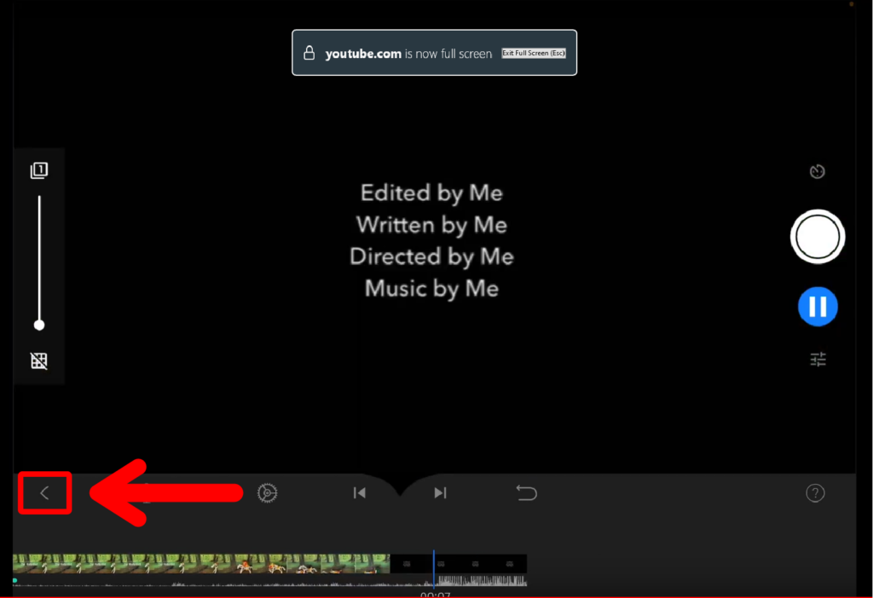This screenshot has width=873, height=598.
Task: Click the back chevron to exit the editor
Action: [x=44, y=493]
